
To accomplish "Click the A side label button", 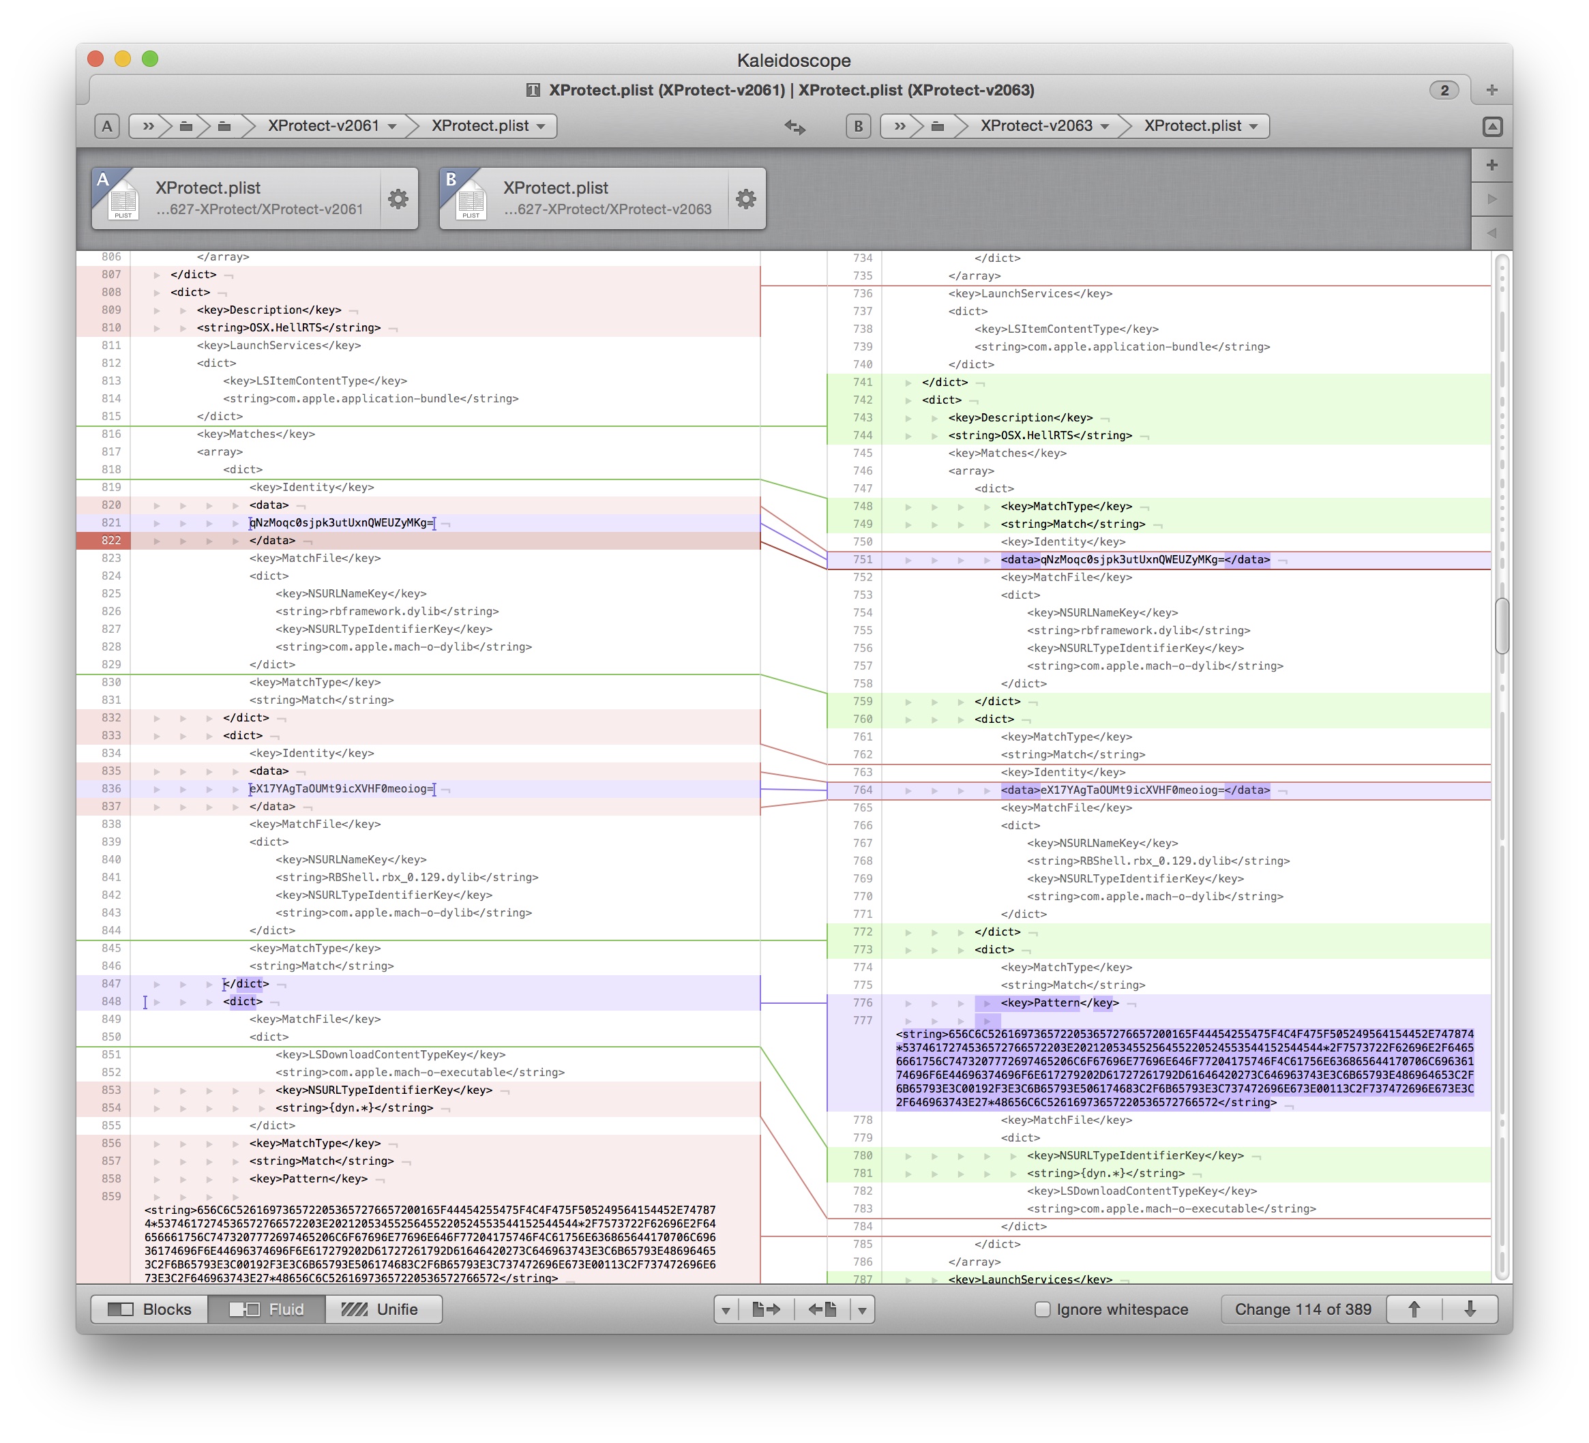I will coord(107,126).
